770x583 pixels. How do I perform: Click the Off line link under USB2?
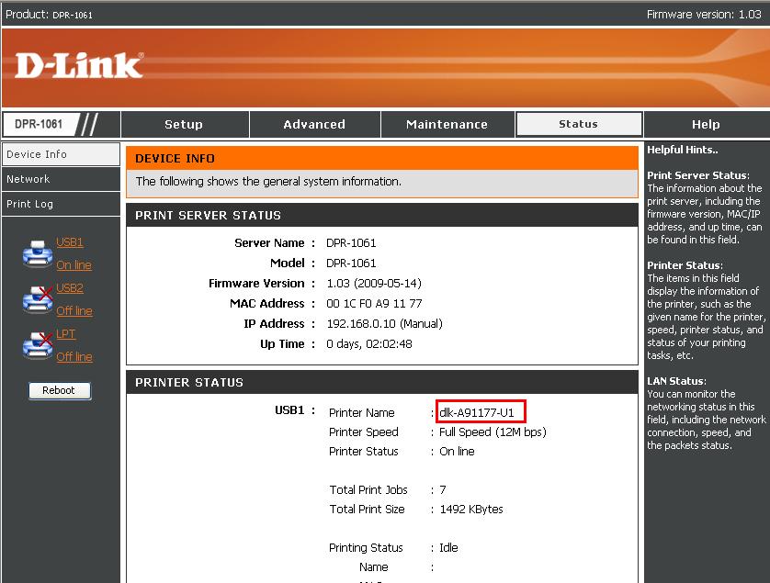(74, 310)
